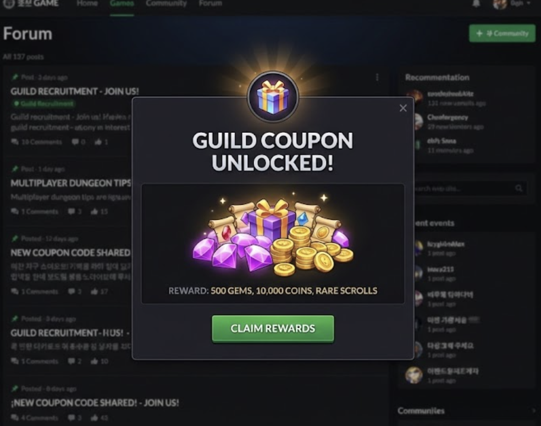Click the site logo icon in header
Image resolution: width=541 pixels, height=426 pixels.
point(9,3)
